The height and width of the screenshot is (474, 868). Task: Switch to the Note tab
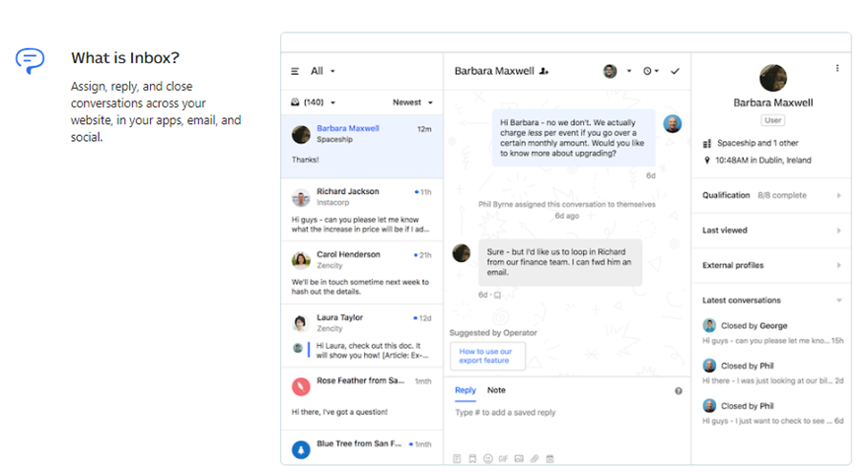(x=496, y=390)
